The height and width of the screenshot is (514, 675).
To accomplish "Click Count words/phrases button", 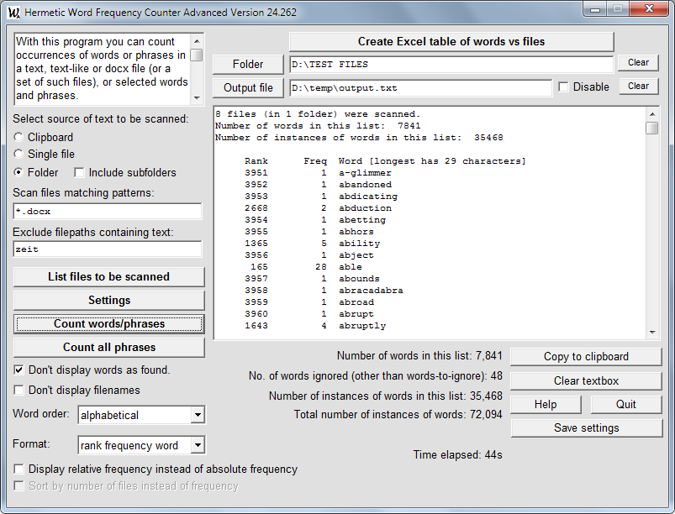I will pyautogui.click(x=109, y=324).
